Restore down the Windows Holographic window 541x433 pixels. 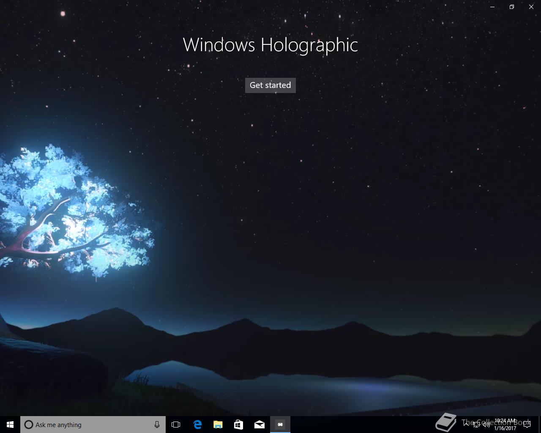(x=512, y=7)
